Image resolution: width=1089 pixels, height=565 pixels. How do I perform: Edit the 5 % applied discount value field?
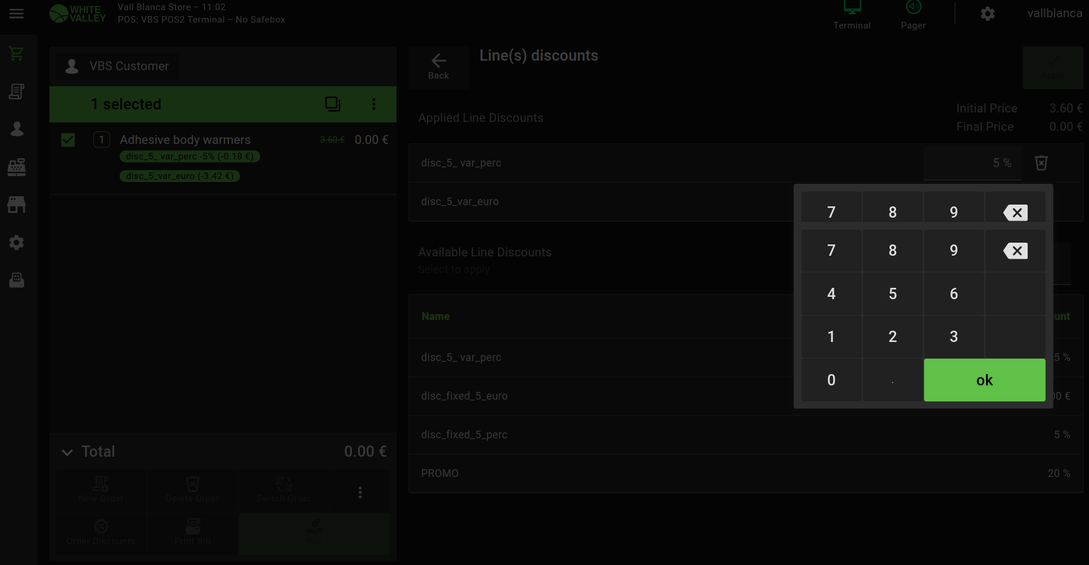tap(972, 163)
